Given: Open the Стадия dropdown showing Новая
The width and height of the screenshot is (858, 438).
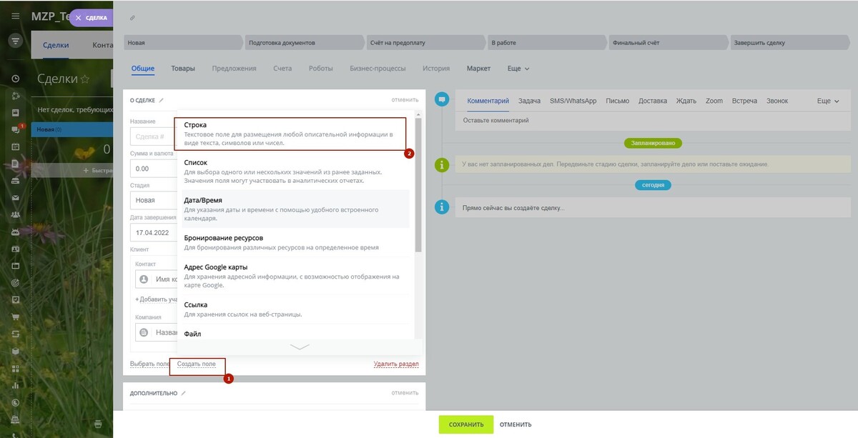Looking at the screenshot, I should (x=153, y=201).
